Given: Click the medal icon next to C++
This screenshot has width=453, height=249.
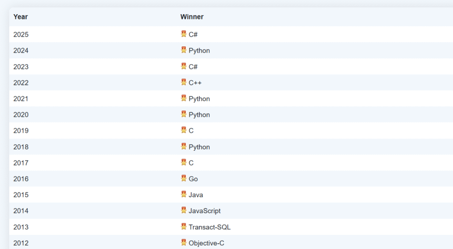Looking at the screenshot, I should pos(184,82).
